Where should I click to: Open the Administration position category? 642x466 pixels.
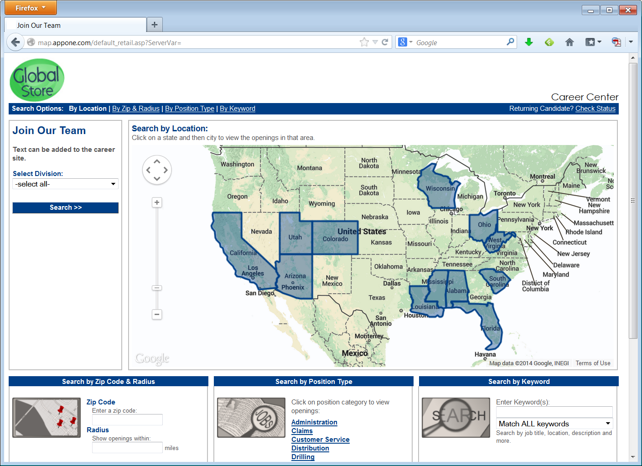point(314,422)
